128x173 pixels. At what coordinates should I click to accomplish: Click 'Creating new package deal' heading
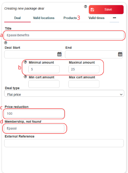[x=24, y=9]
